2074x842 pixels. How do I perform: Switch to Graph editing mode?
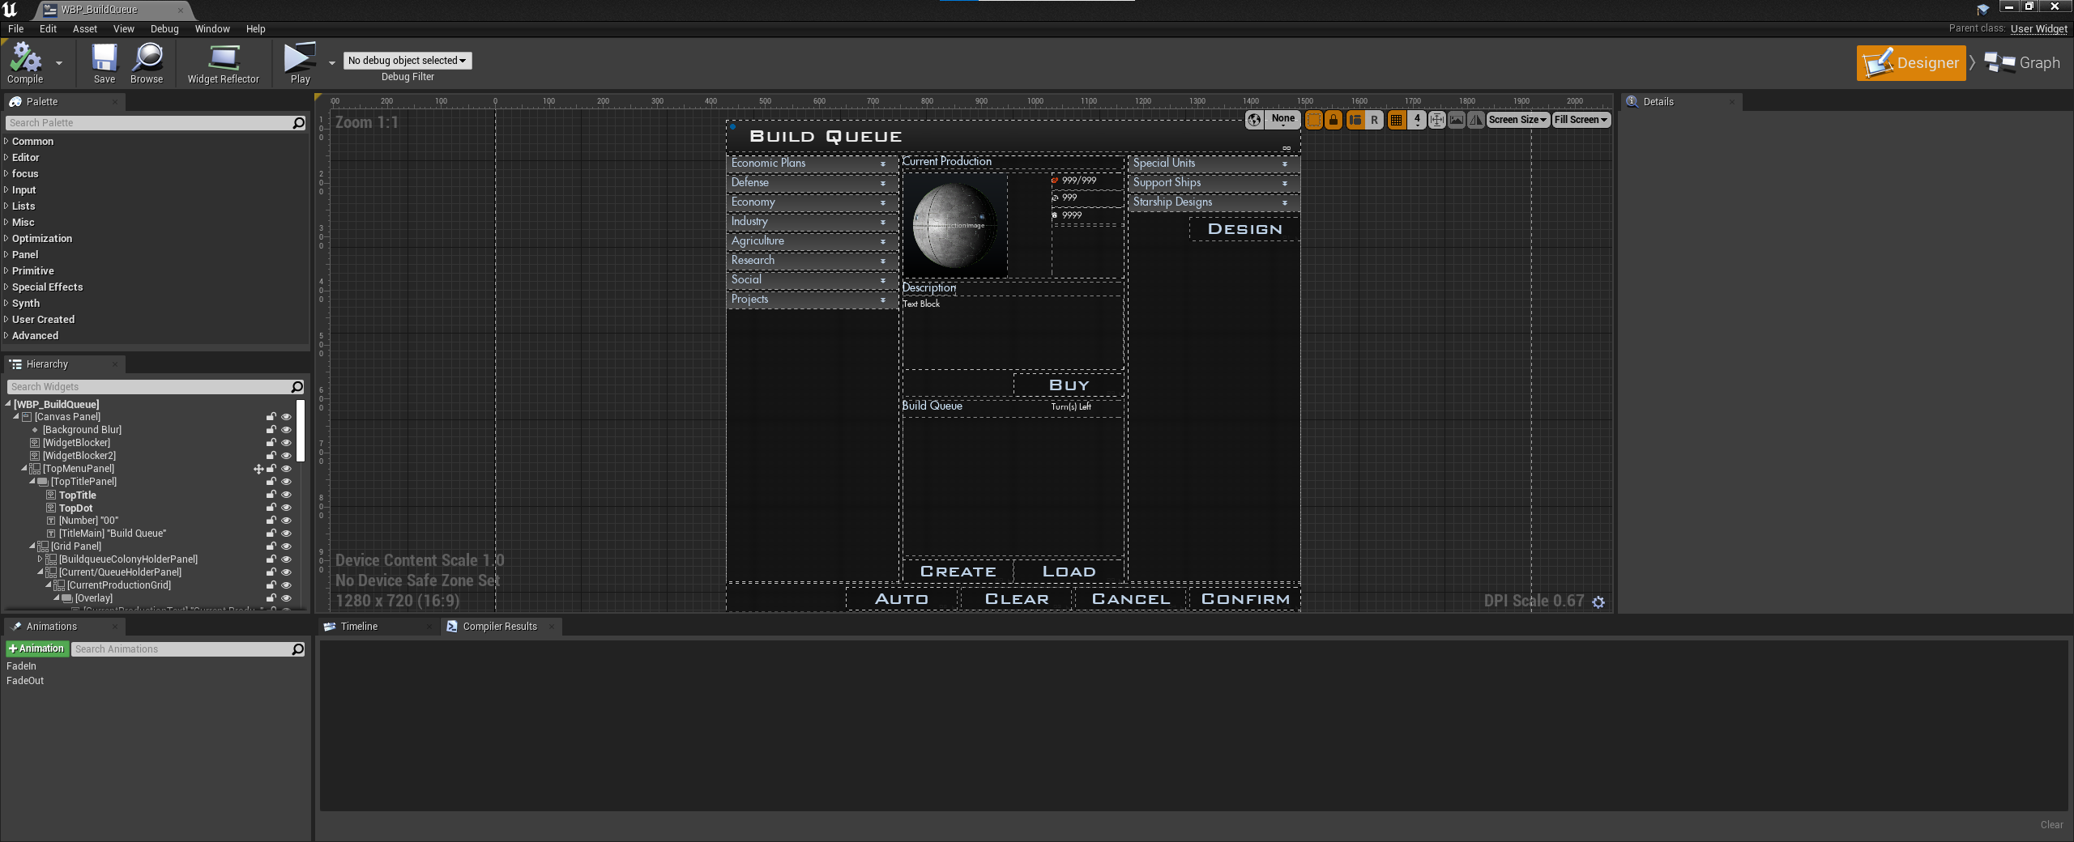(x=2023, y=63)
